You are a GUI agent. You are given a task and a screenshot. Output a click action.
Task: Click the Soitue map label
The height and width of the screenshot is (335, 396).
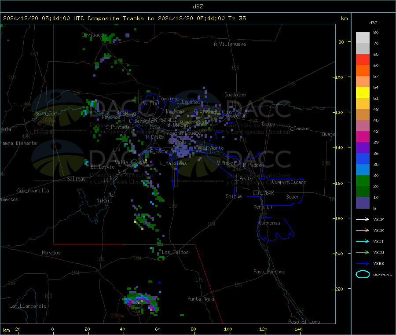click(x=234, y=196)
